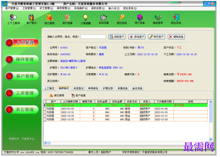Click 客户结算 icon in the top toolbar
The image size is (220, 157).
pos(67,19)
